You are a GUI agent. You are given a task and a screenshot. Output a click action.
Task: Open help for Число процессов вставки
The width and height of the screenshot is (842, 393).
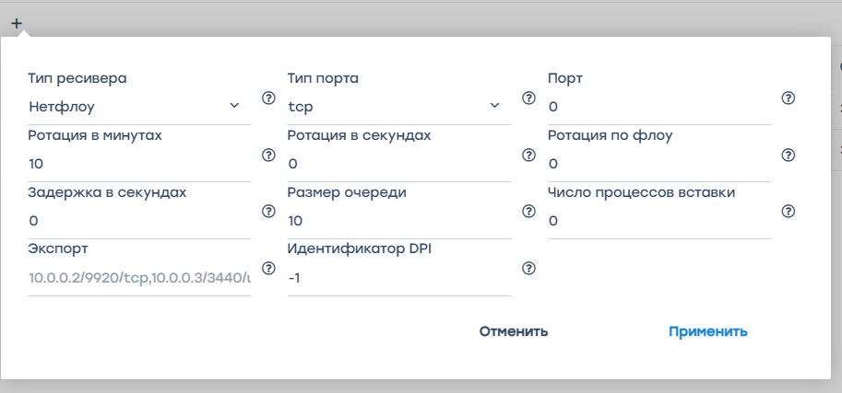click(789, 211)
